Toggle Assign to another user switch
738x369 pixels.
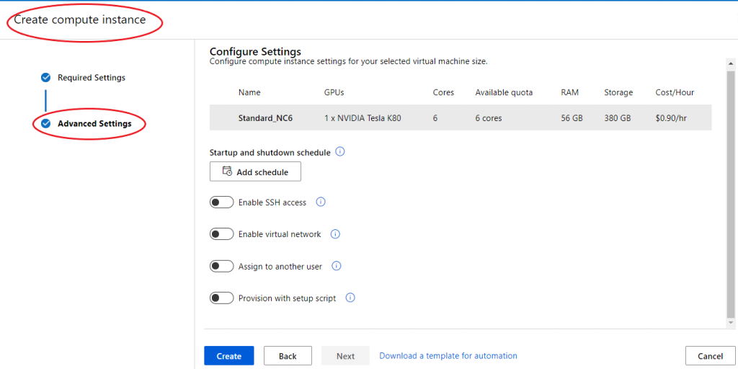(221, 267)
